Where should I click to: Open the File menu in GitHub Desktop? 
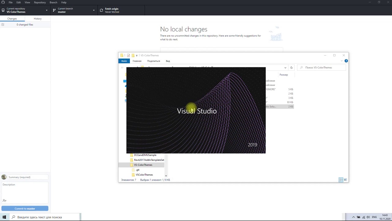(11, 2)
